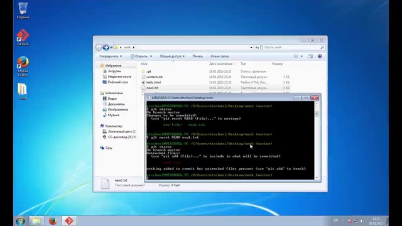Open the taskbar clock and date
Viewport: 402px width, 226px height.
click(376, 221)
